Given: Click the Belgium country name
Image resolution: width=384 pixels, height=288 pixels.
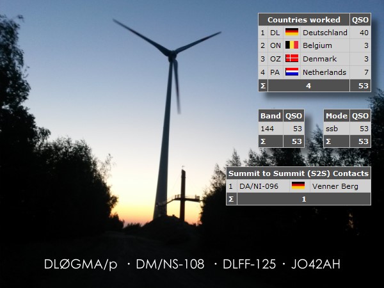Looking at the screenshot, I should [317, 46].
